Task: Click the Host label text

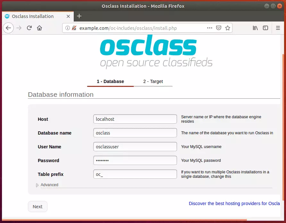Action: (43, 119)
